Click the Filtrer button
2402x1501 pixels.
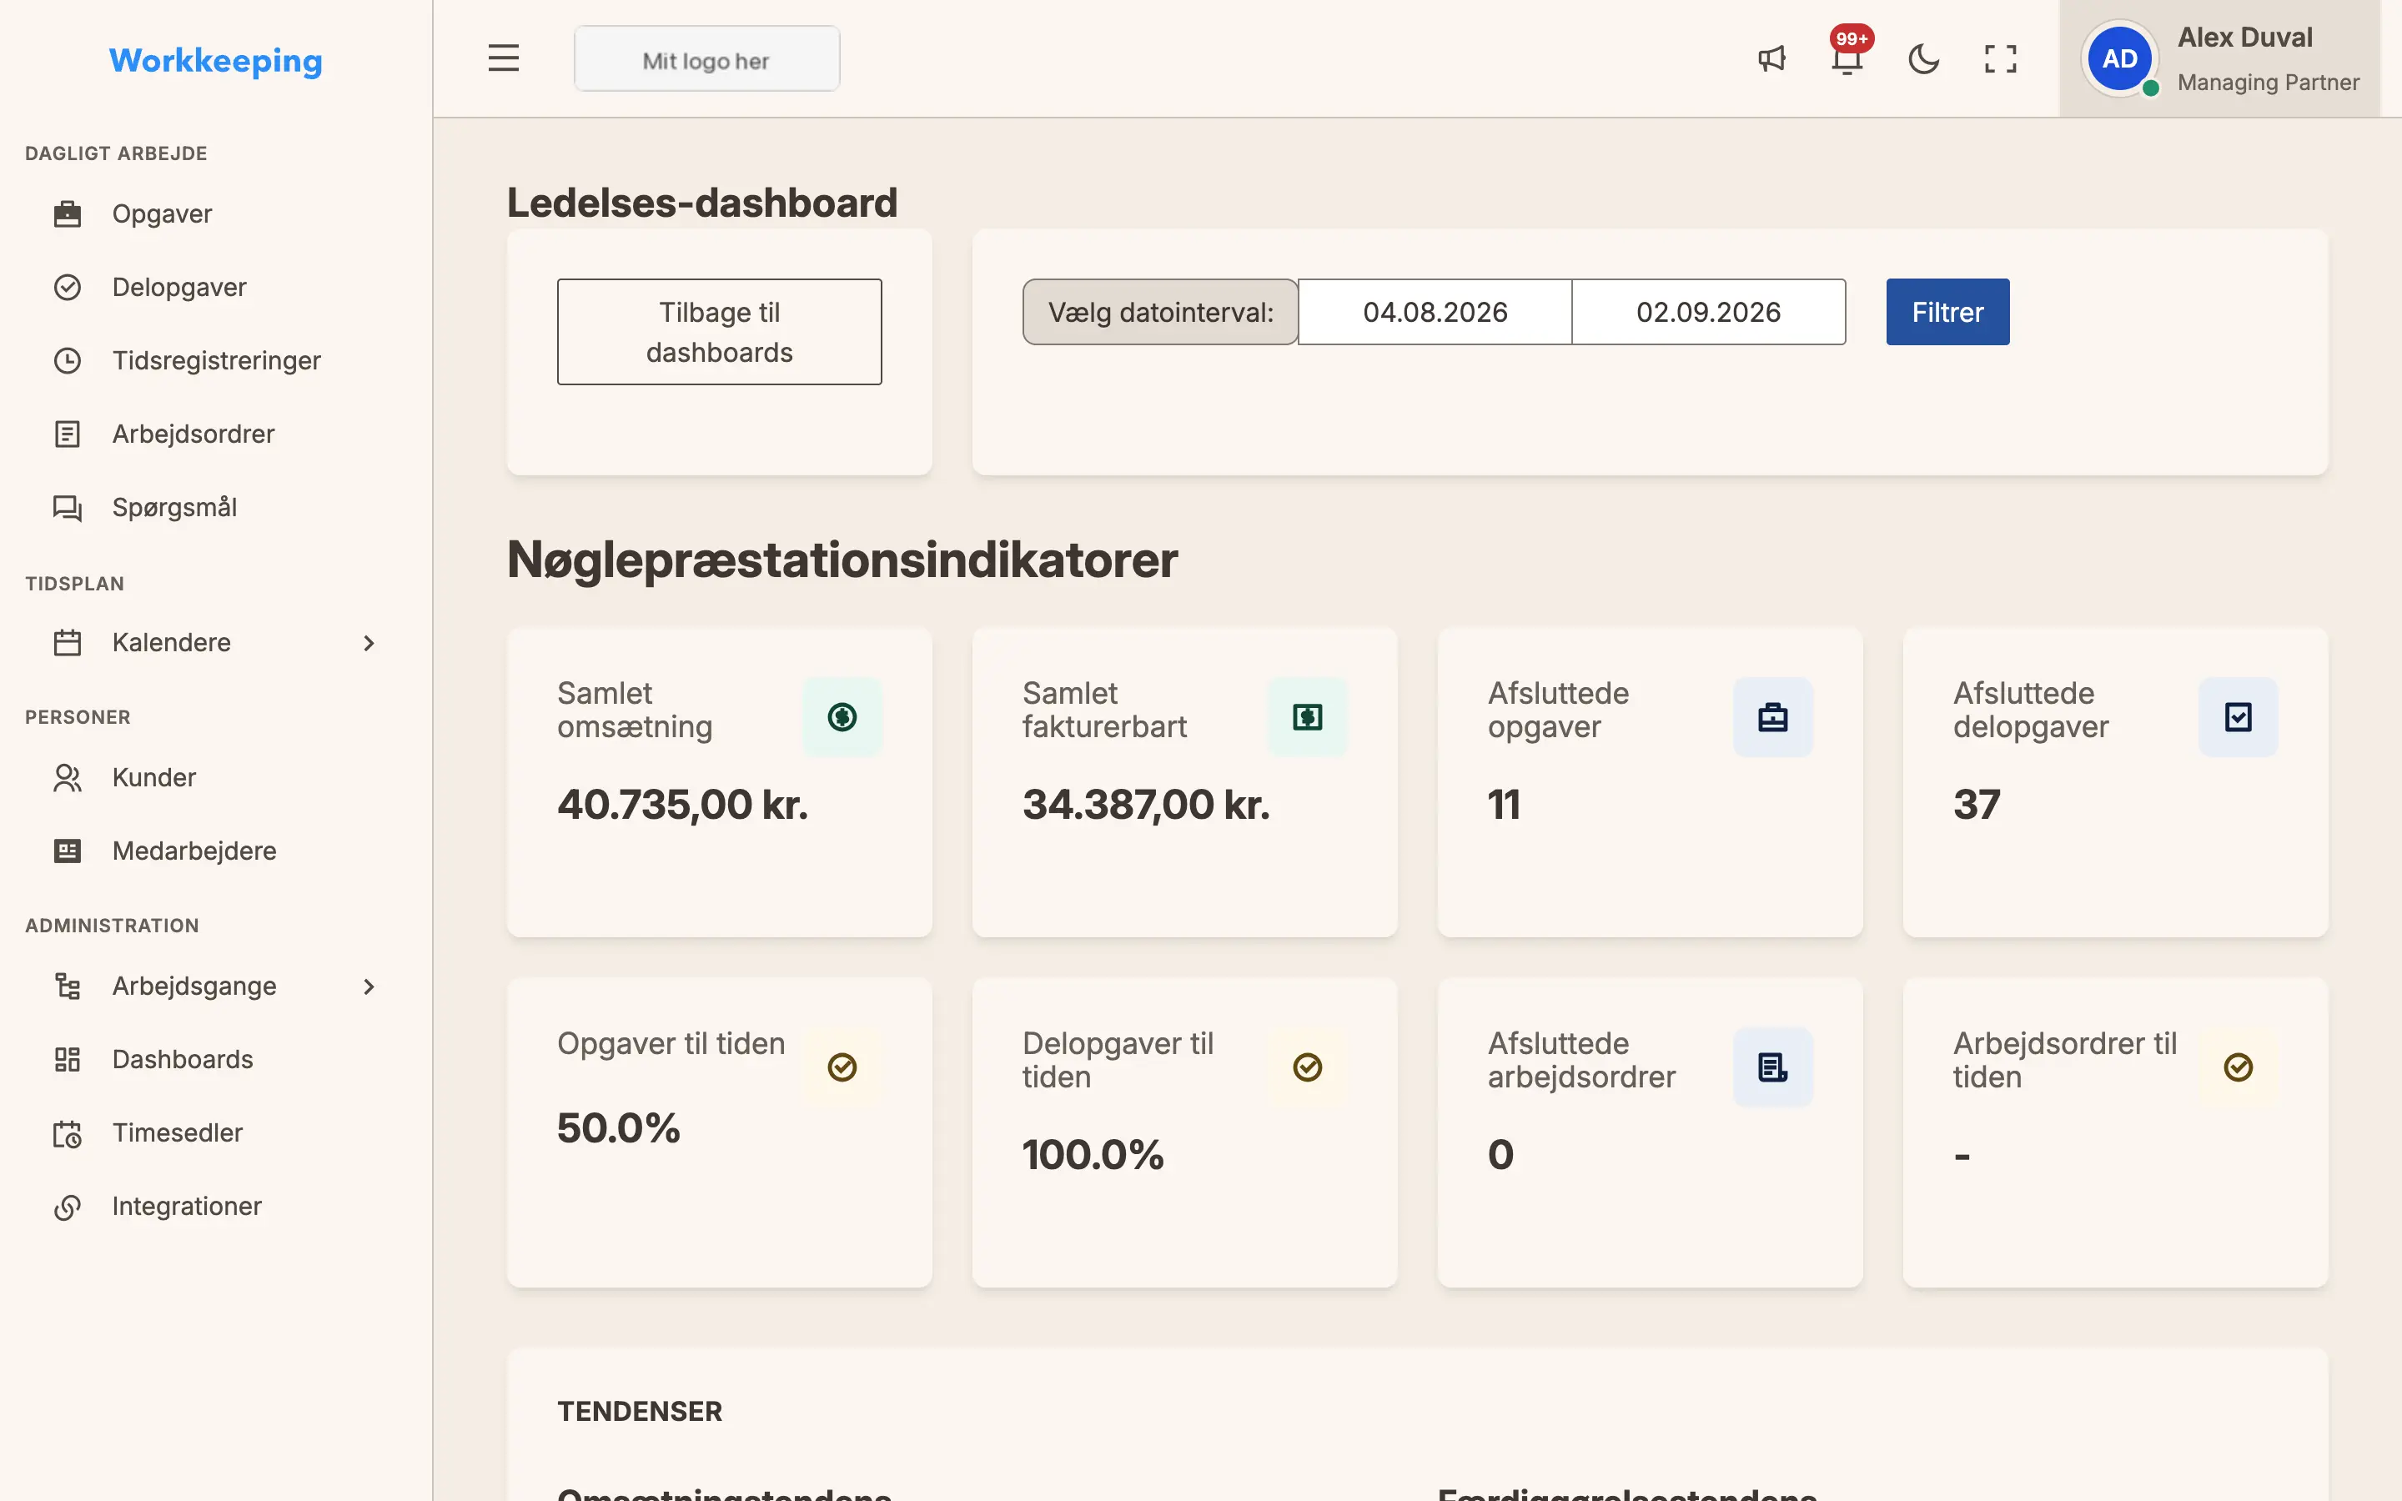1947,312
